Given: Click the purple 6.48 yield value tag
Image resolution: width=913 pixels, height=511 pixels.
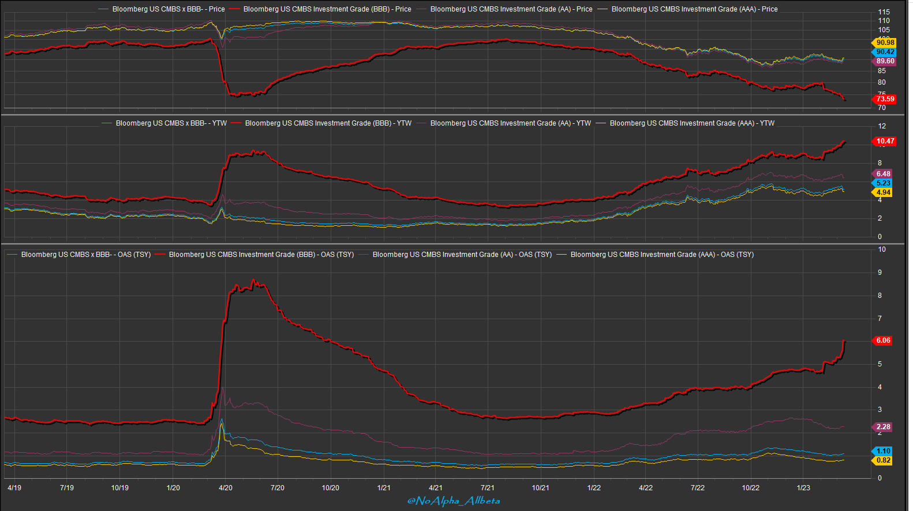Looking at the screenshot, I should (882, 174).
